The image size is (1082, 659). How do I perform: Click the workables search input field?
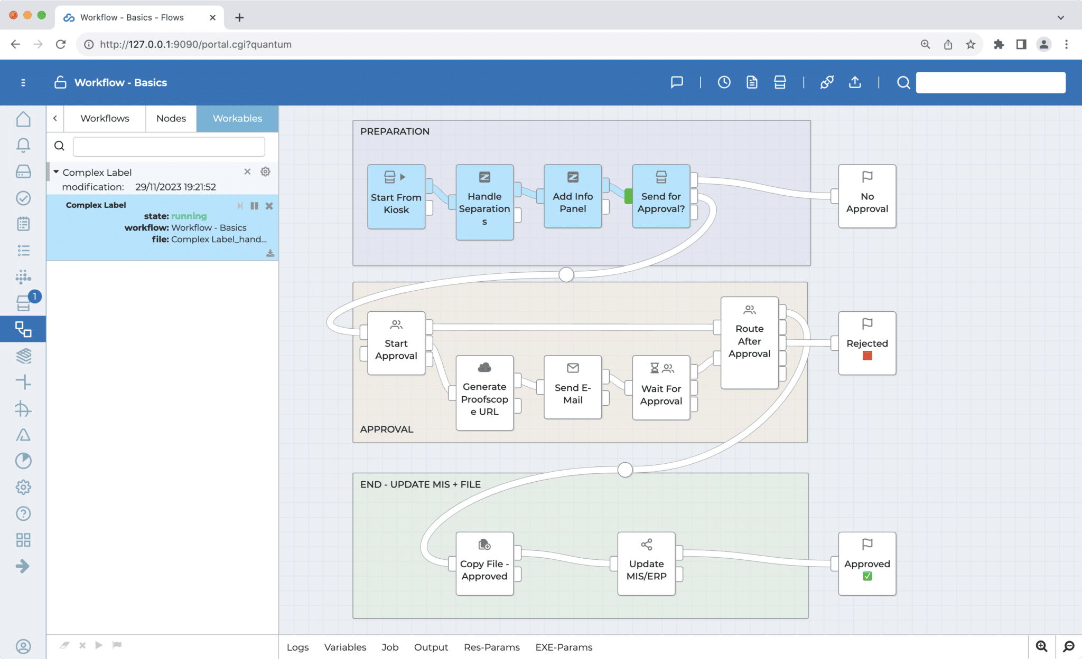tap(169, 147)
